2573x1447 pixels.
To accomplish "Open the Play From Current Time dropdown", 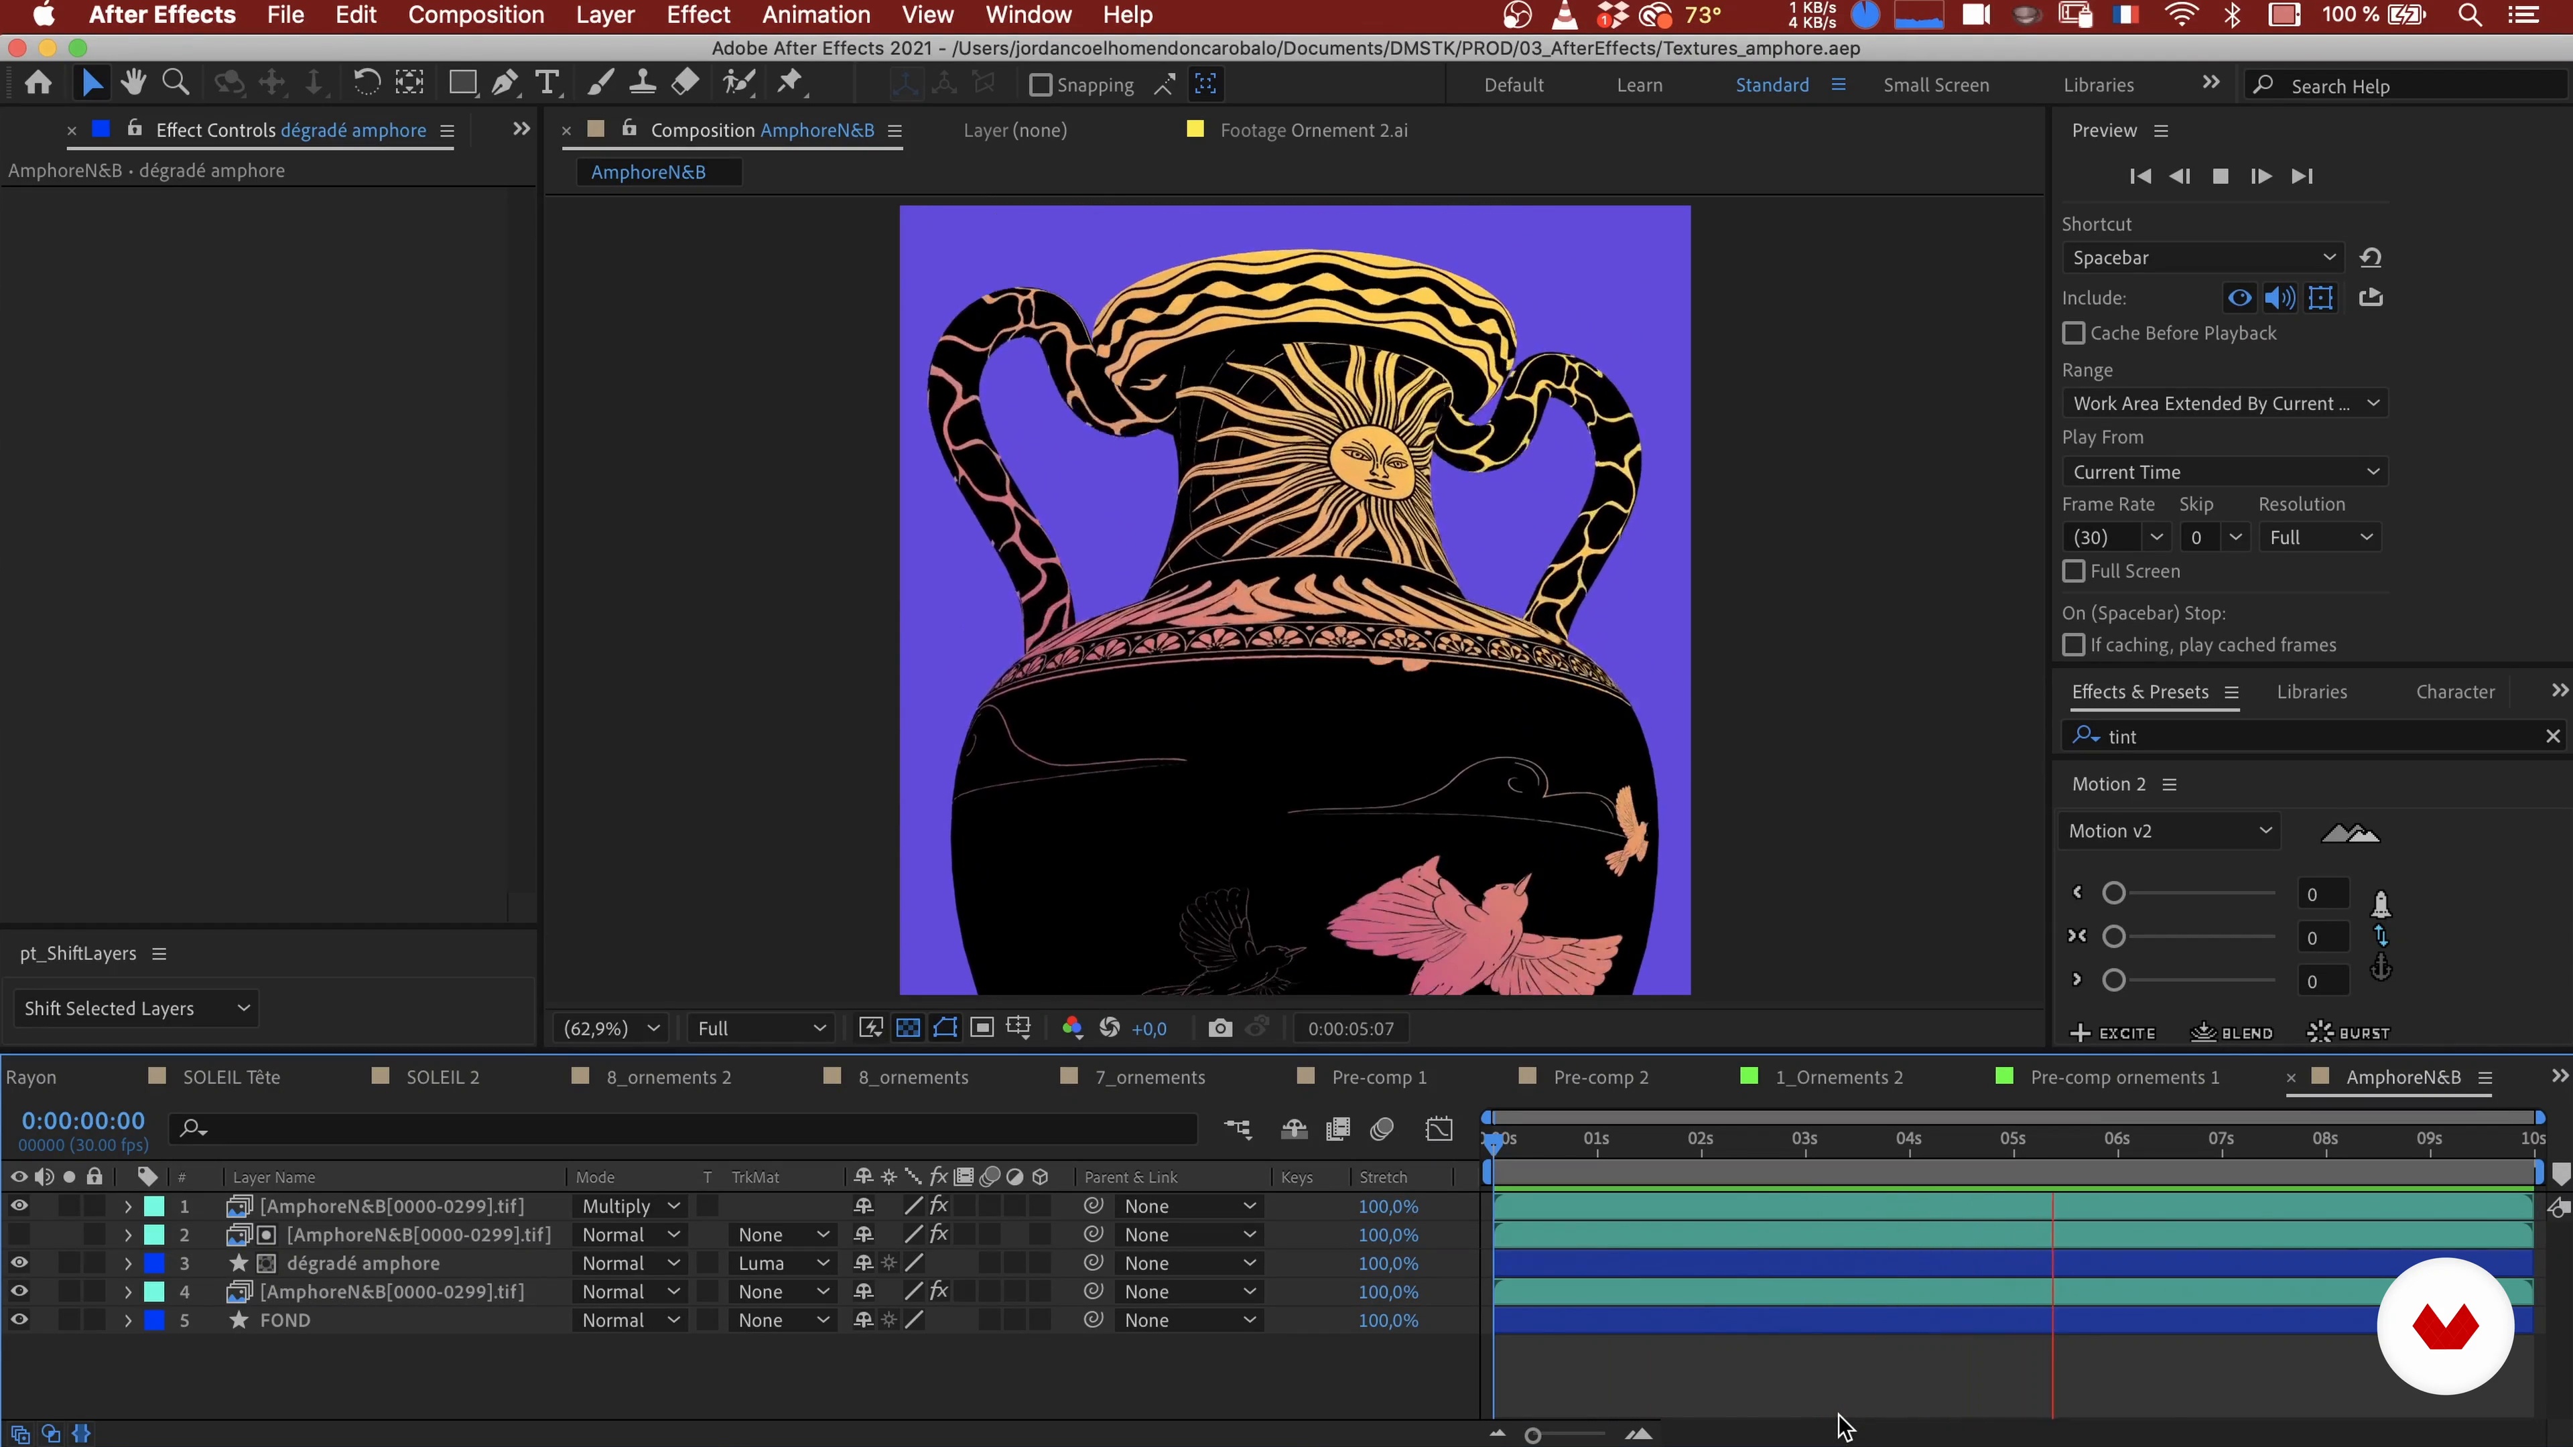I will (x=2225, y=472).
